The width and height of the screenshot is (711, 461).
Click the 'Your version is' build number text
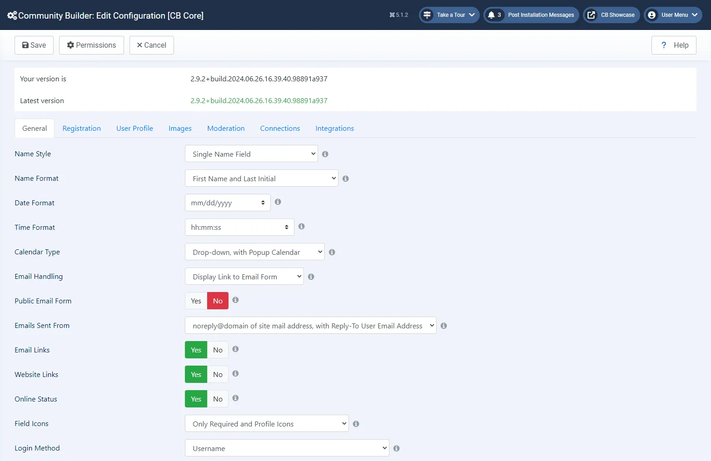(x=259, y=79)
